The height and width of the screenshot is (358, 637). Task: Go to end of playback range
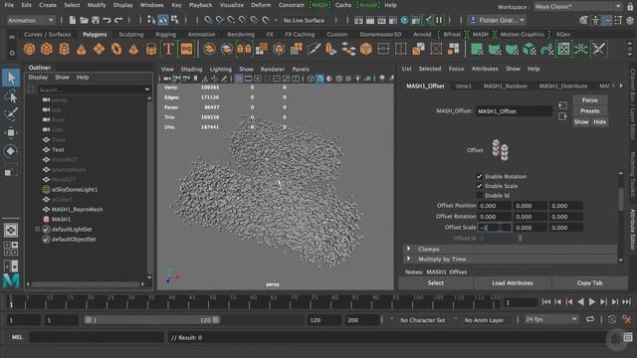point(627,301)
